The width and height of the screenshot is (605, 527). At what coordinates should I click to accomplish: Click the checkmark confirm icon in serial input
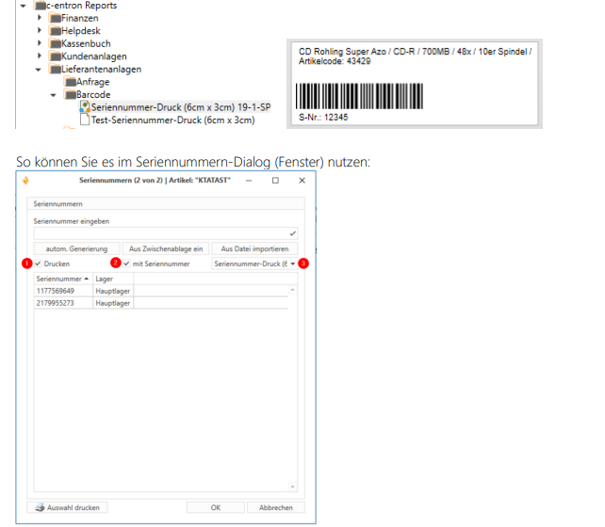point(293,232)
